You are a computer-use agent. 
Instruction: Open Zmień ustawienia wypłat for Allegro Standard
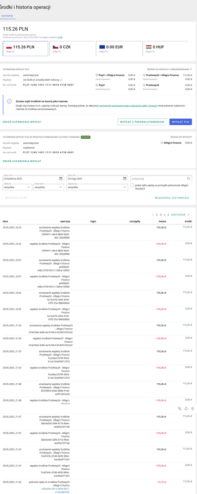22,161
